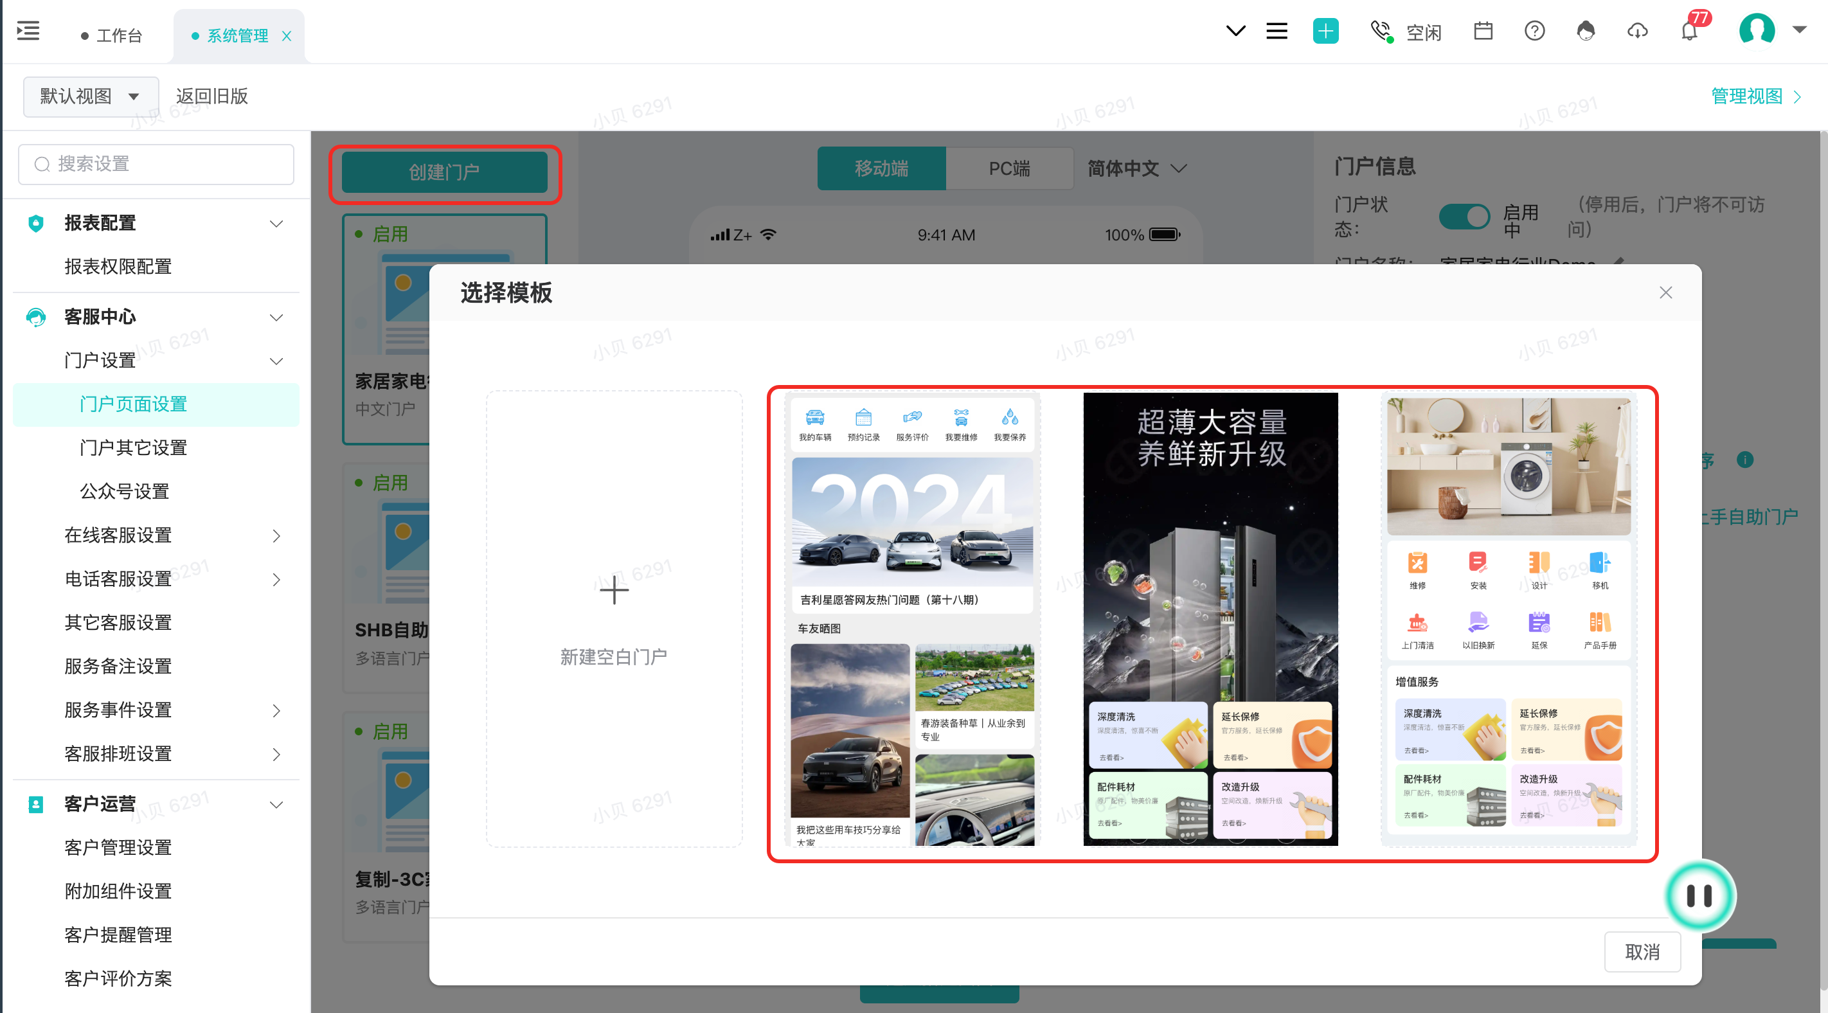Click 维修 icon in home appliance template

[1417, 563]
